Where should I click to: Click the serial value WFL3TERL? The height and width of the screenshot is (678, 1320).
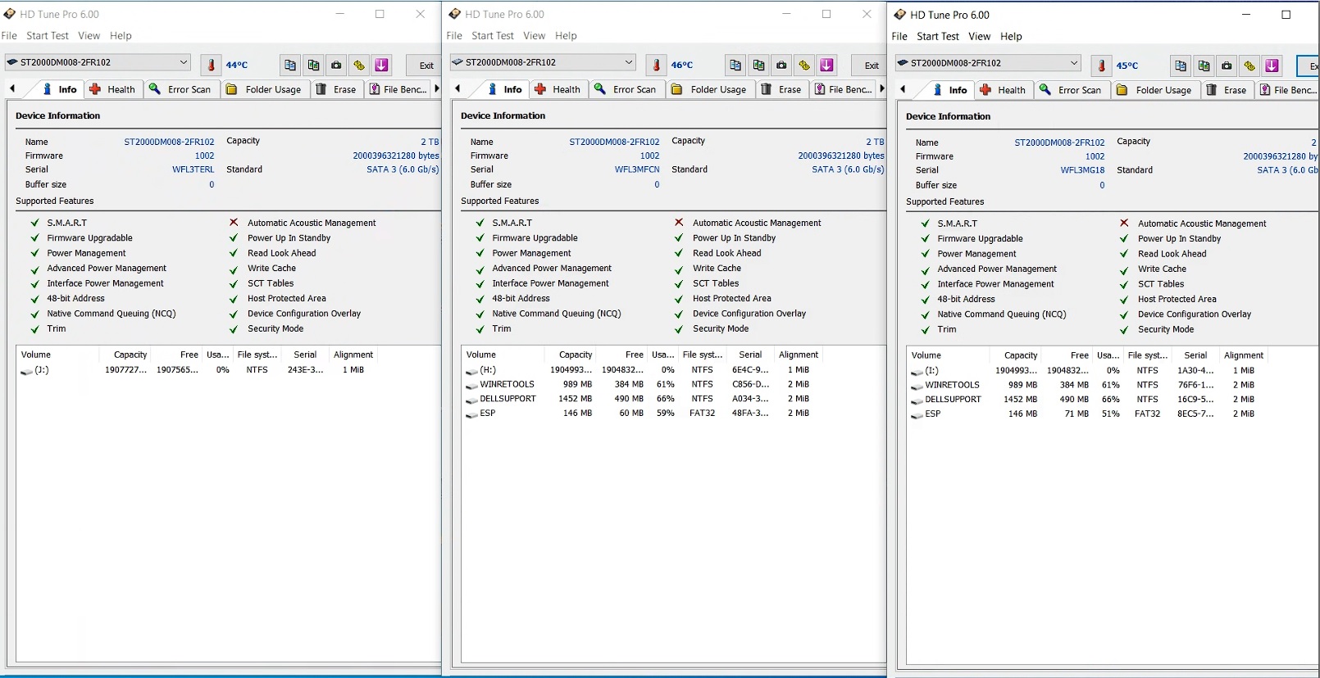tap(193, 169)
